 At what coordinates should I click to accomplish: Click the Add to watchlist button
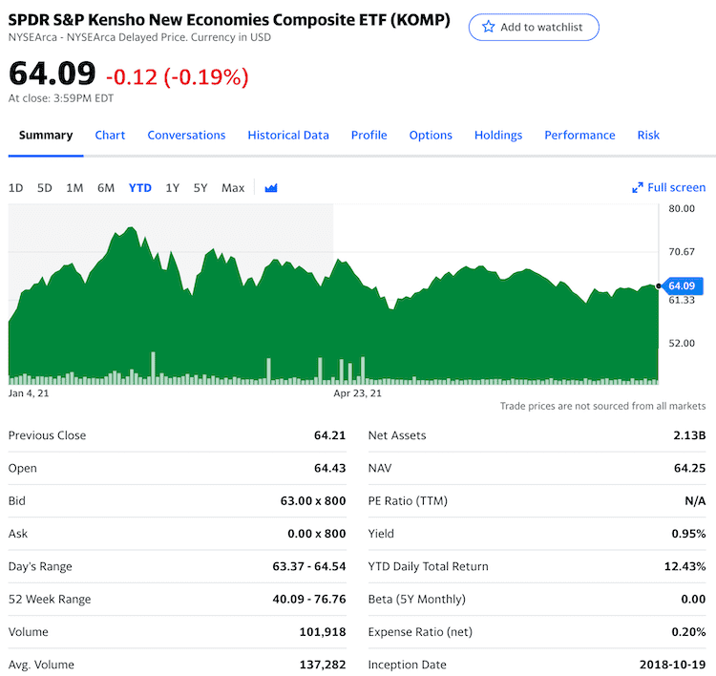(534, 28)
